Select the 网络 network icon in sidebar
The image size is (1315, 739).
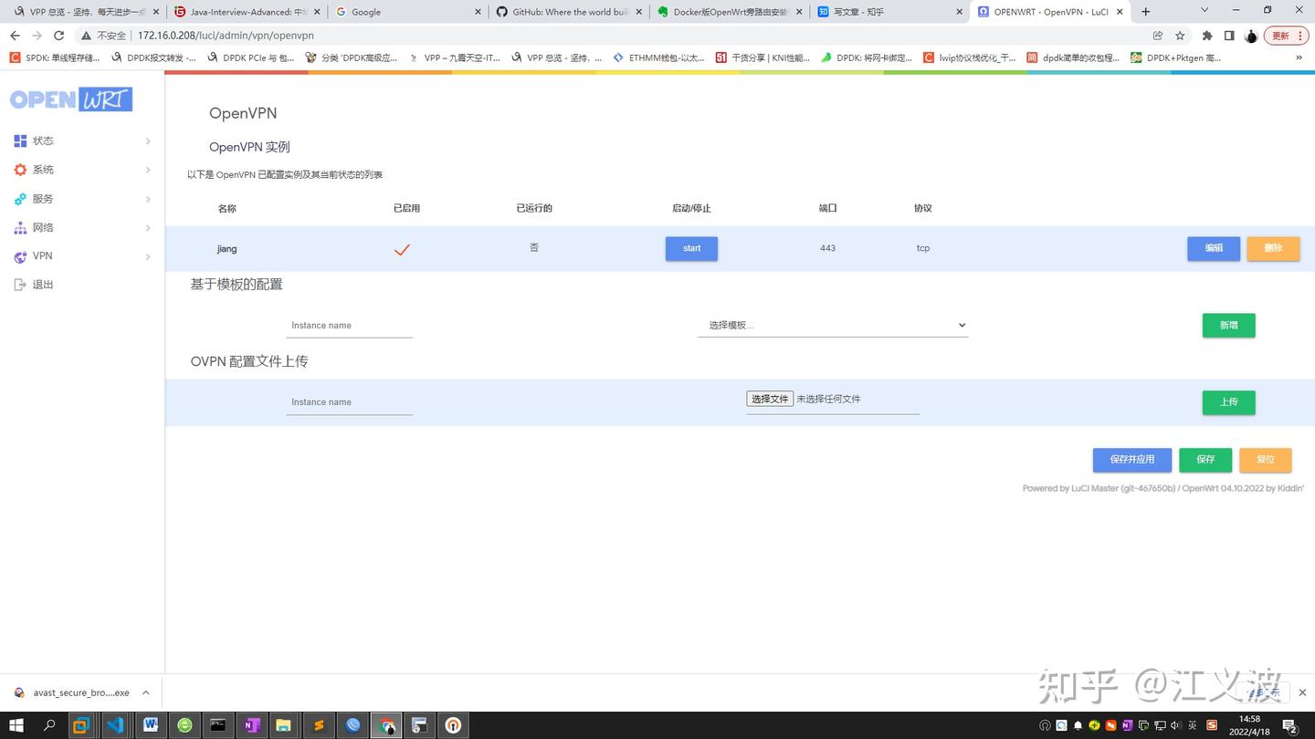point(20,227)
